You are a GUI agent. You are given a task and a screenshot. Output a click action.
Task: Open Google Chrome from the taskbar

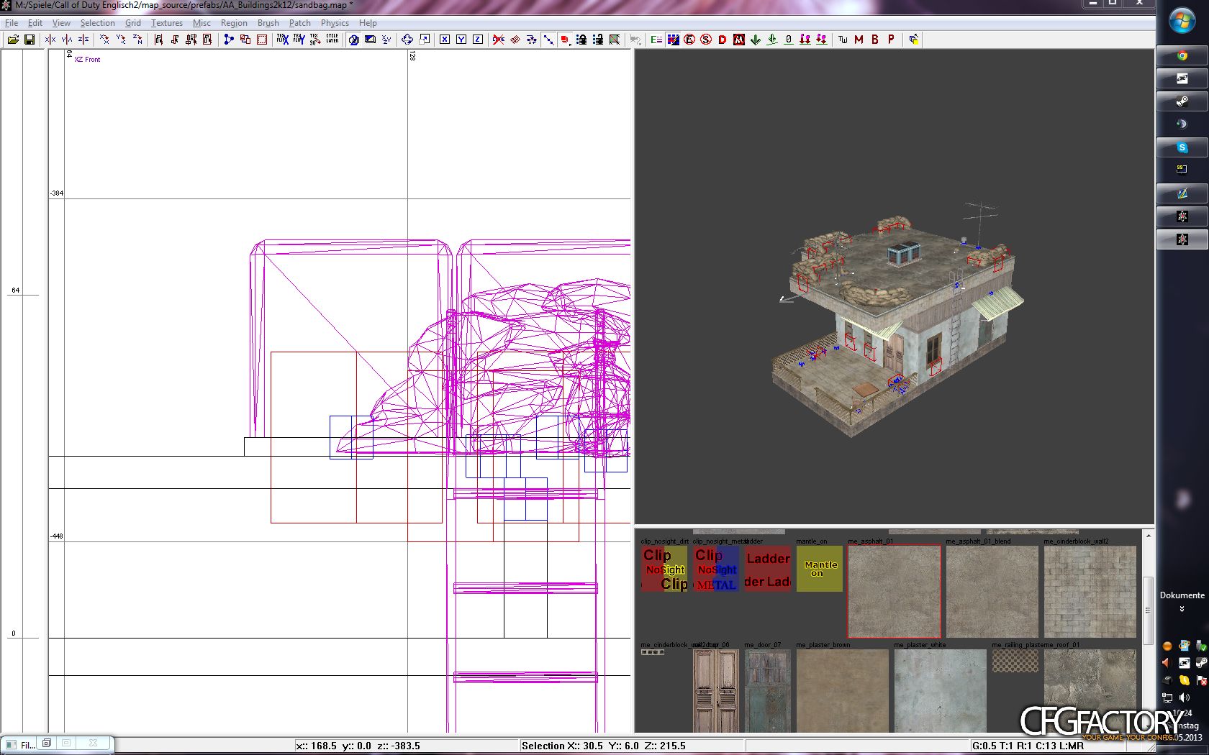(1182, 55)
